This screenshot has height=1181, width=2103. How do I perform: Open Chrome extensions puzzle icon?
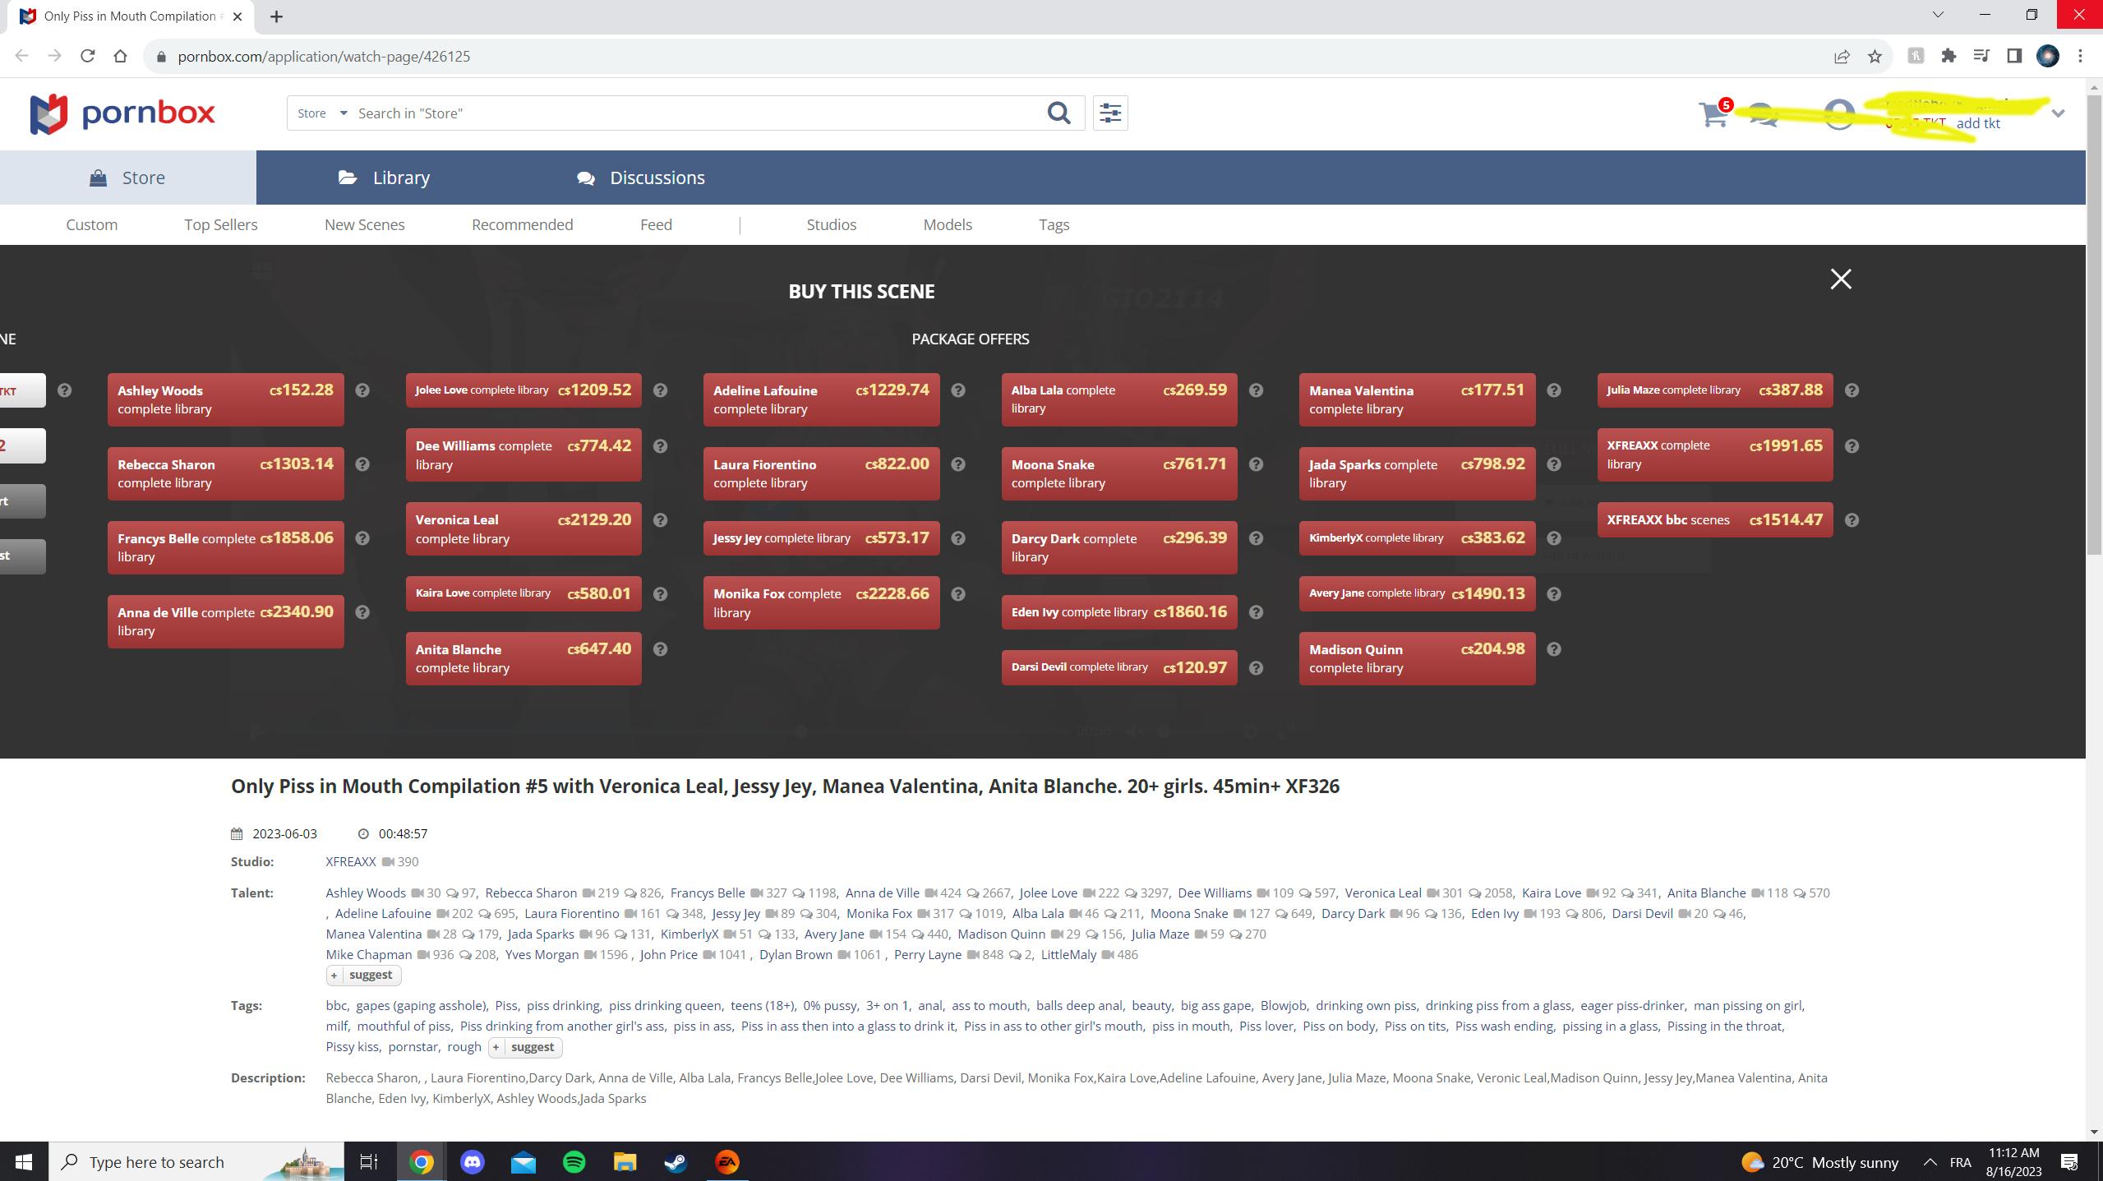pos(1949,57)
